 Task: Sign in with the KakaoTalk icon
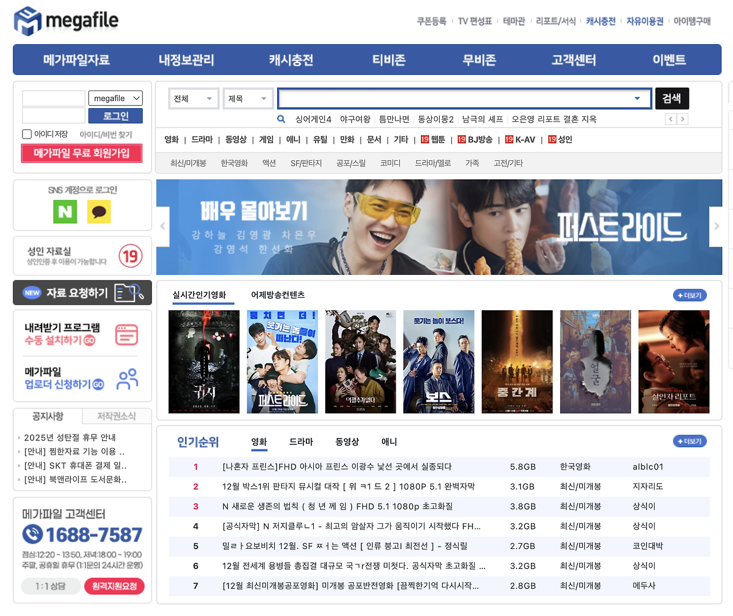pyautogui.click(x=98, y=212)
